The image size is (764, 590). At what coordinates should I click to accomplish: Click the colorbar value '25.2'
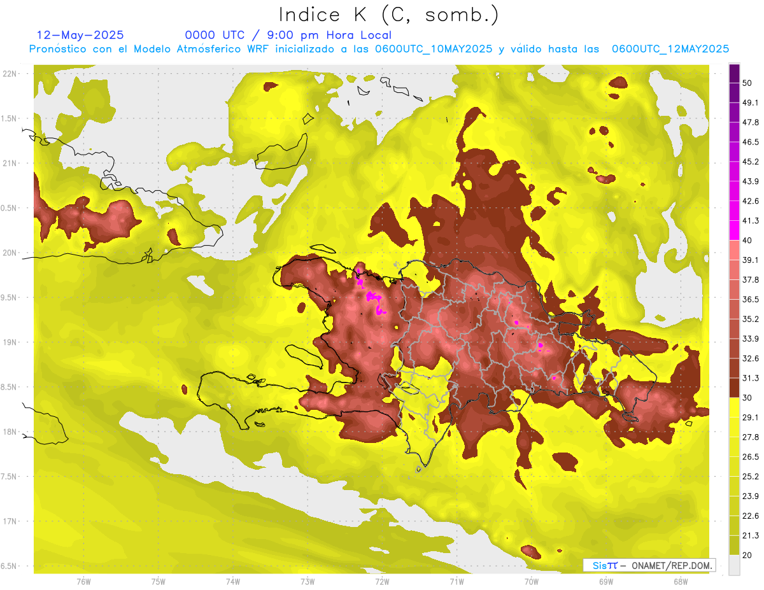pyautogui.click(x=751, y=477)
